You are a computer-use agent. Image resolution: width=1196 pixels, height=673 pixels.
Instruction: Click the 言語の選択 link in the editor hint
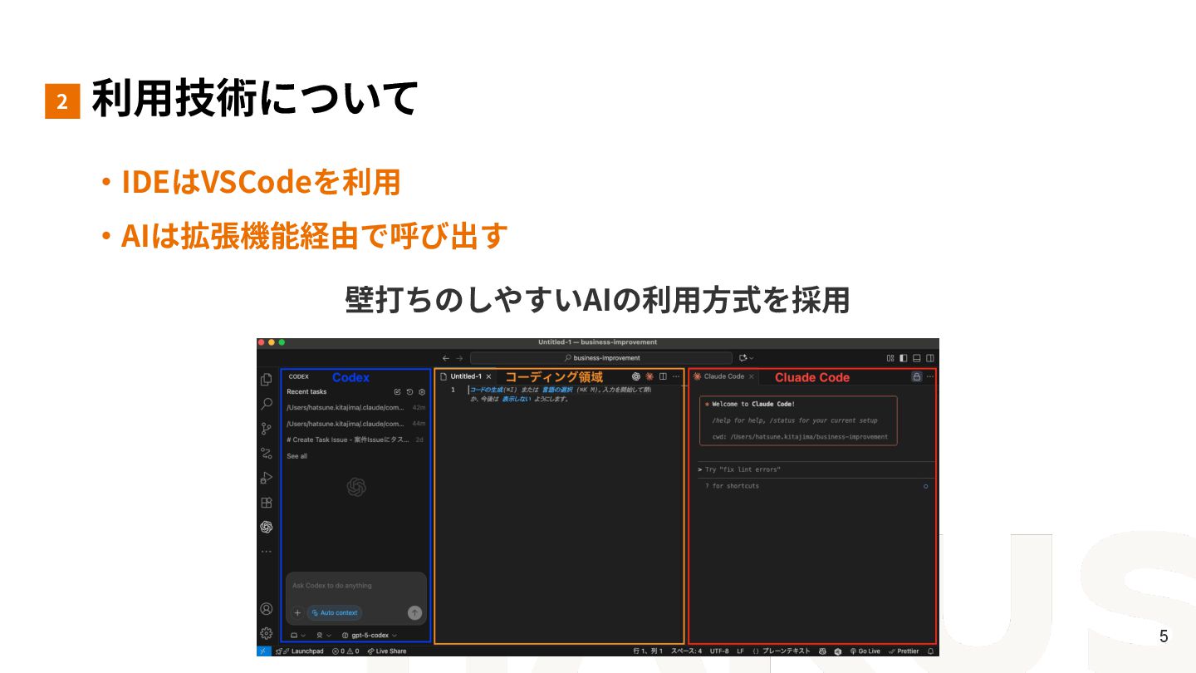click(x=557, y=390)
